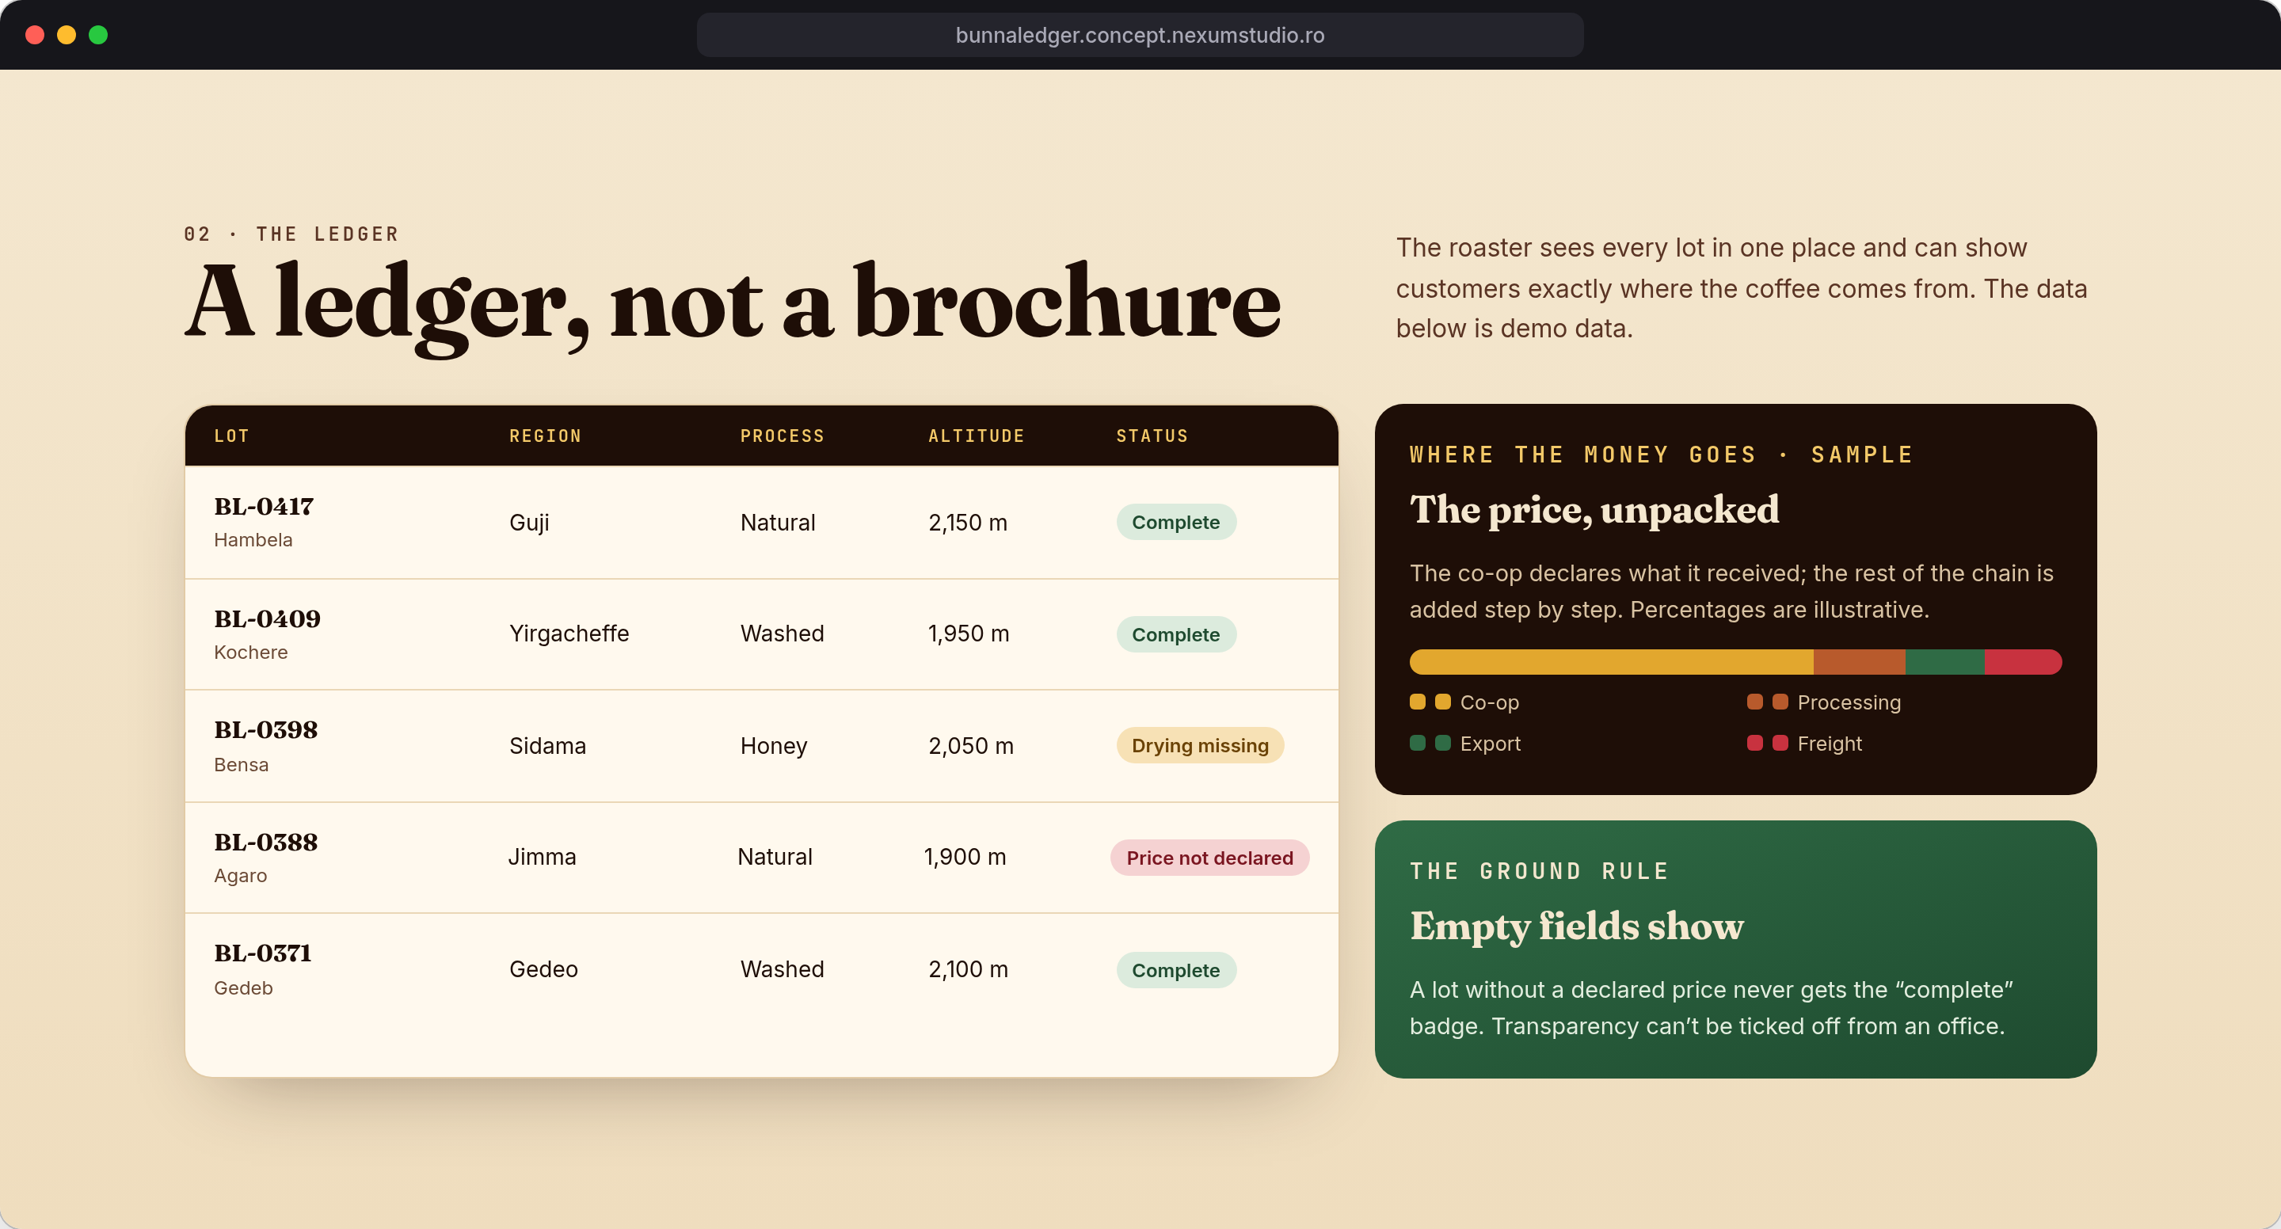Click the ALTITUDE column header
2281x1229 pixels.
click(977, 436)
